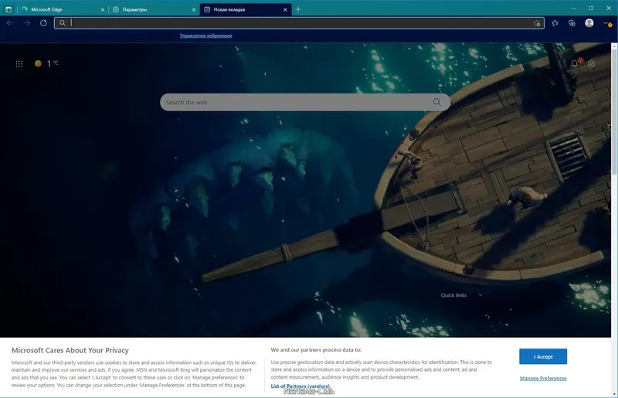The width and height of the screenshot is (618, 398).
Task: Switch to the Параметры tab
Action: (x=154, y=9)
